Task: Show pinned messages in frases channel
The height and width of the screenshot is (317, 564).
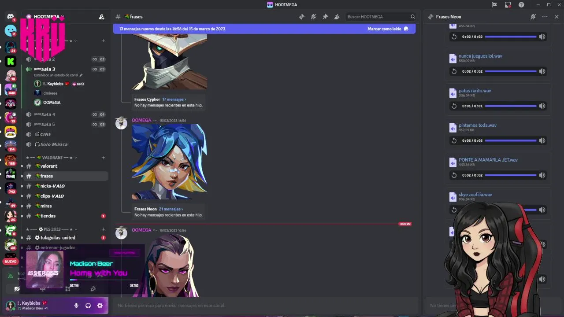Action: (325, 17)
